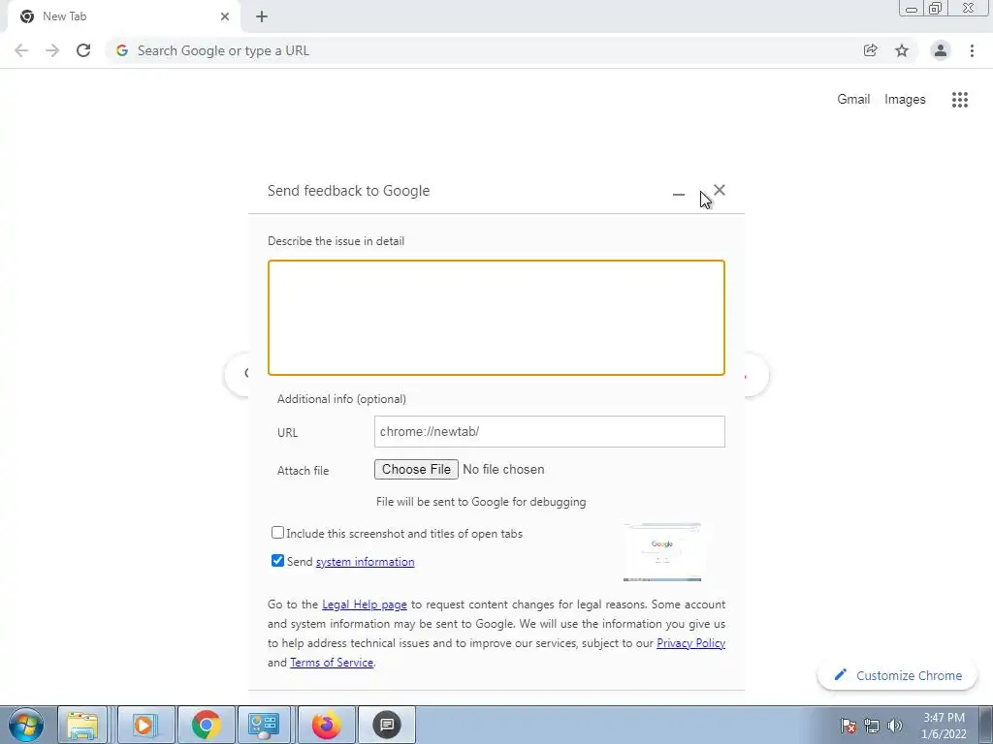Viewport: 993px width, 744px height.
Task: Preview the attached screenshot thumbnail
Action: coord(661,551)
